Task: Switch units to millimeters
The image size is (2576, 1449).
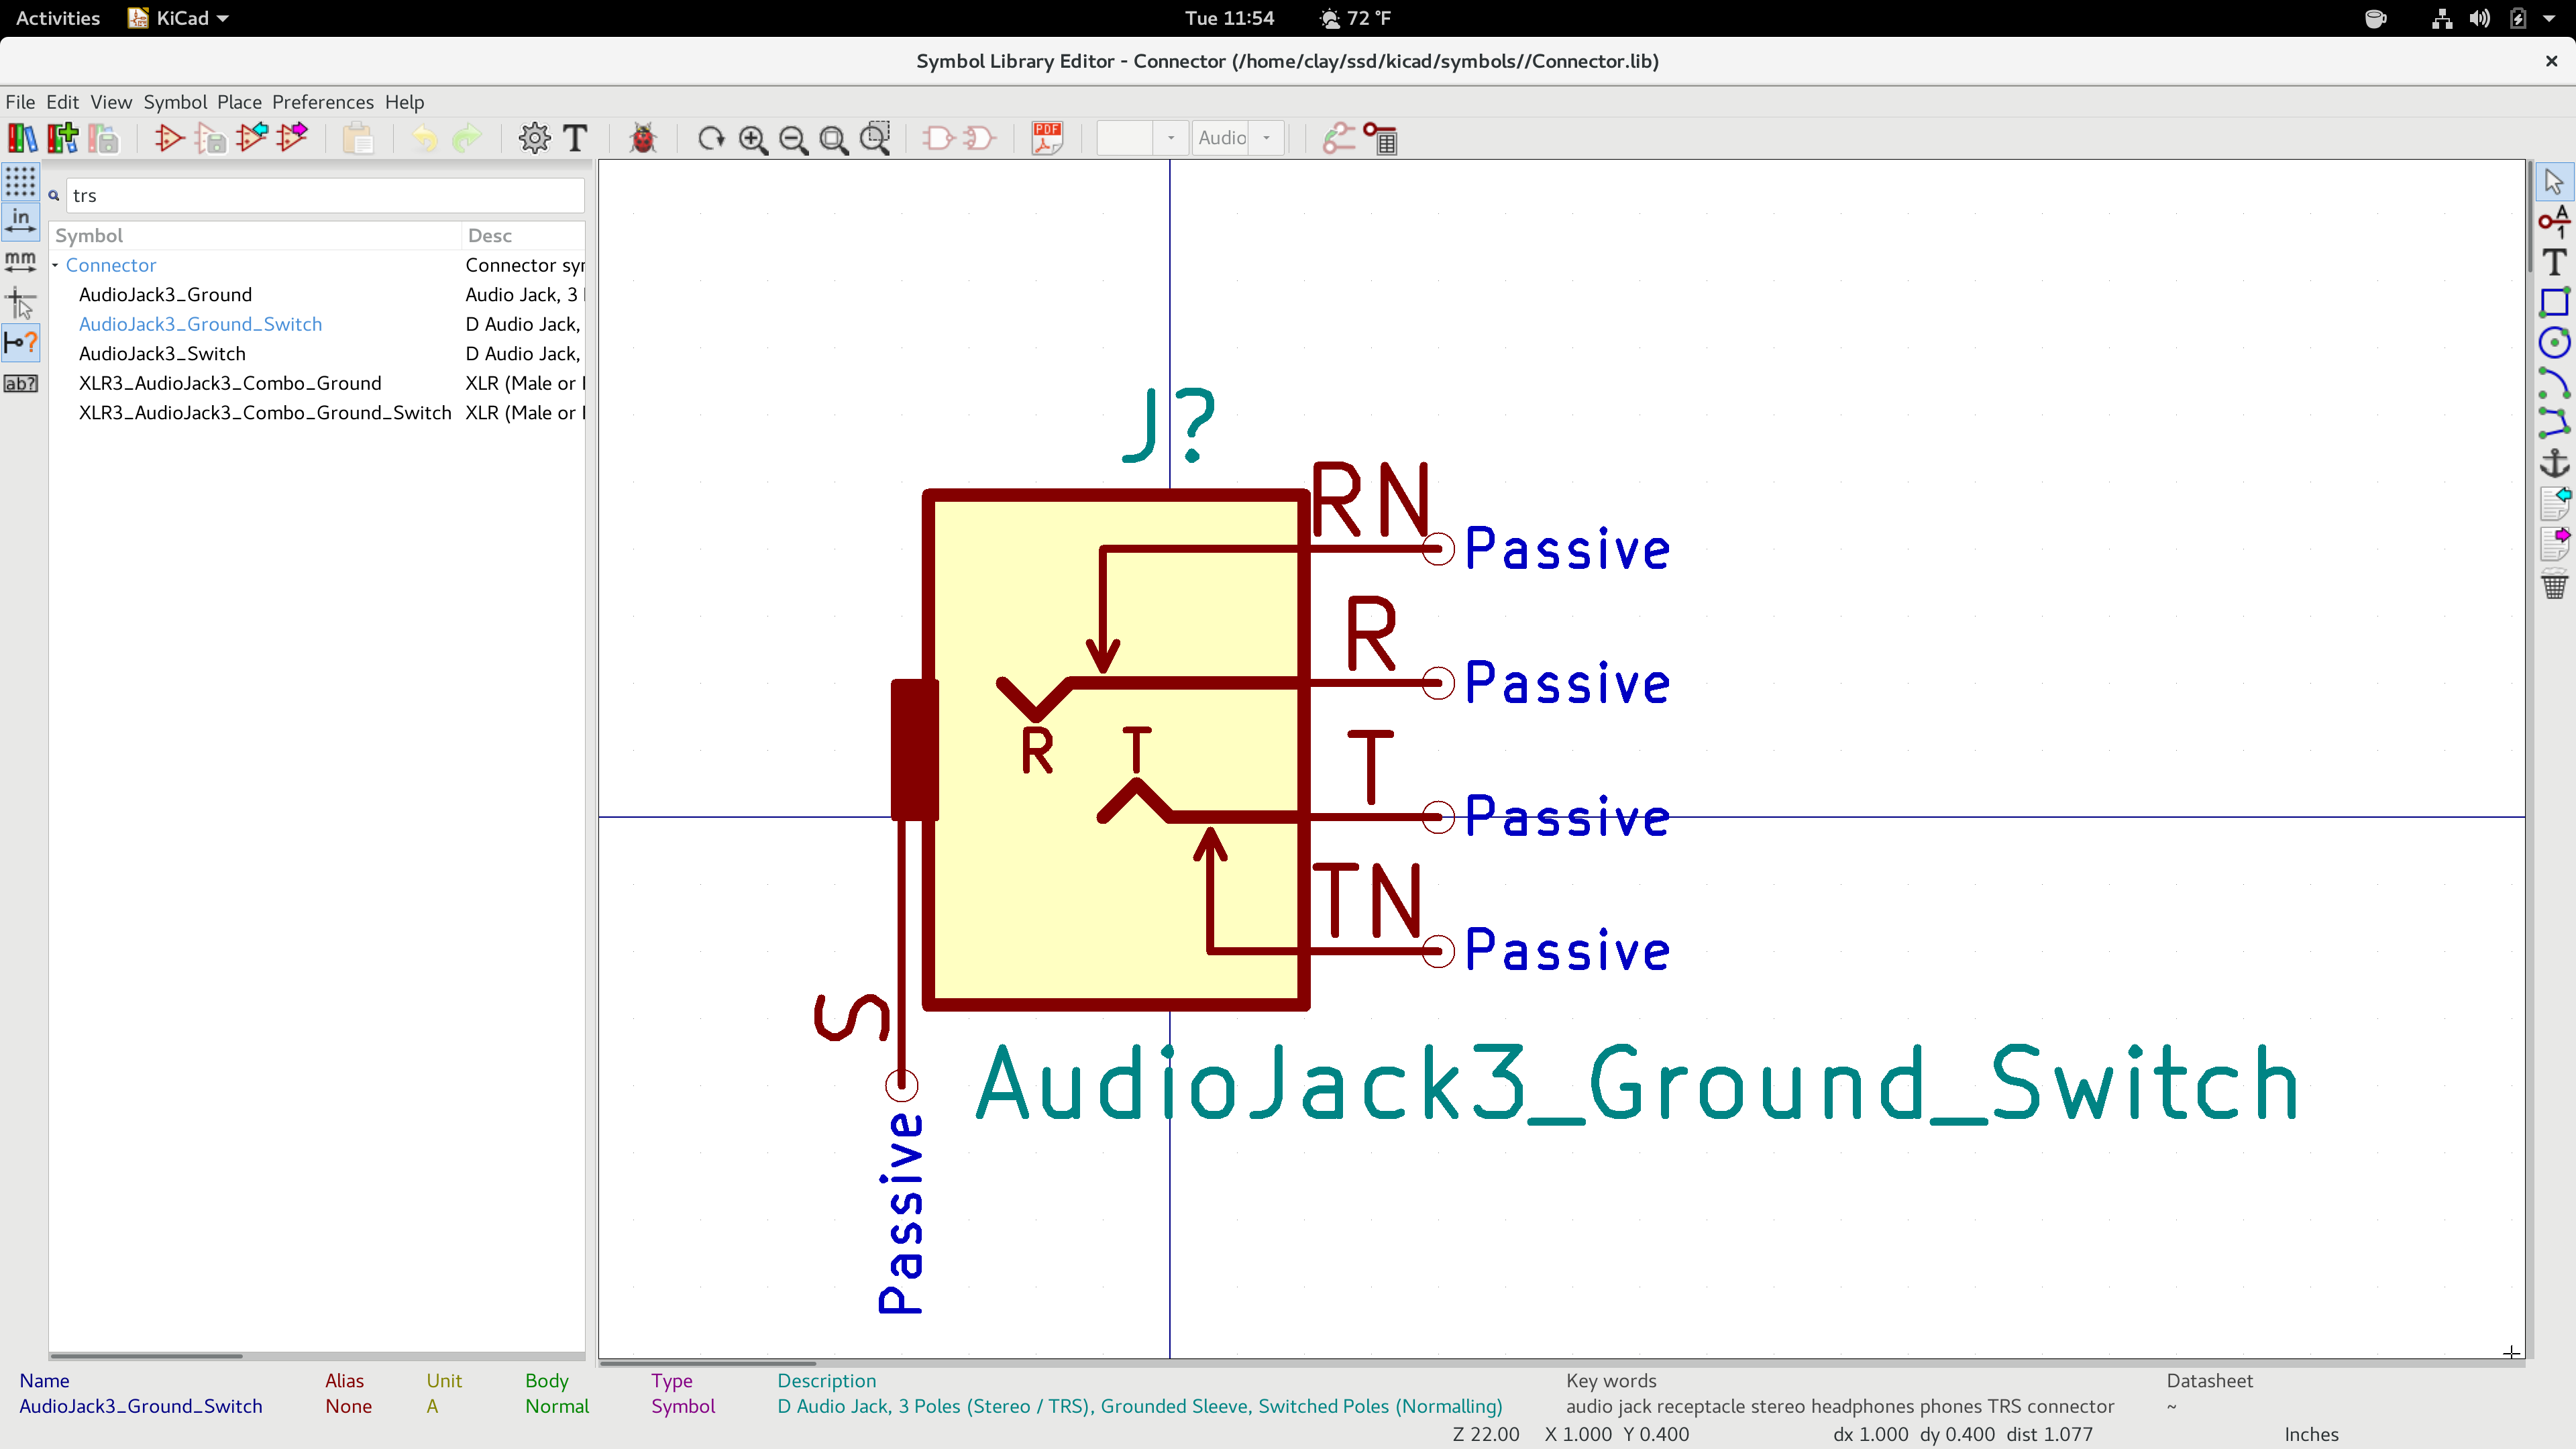Action: click(x=20, y=260)
